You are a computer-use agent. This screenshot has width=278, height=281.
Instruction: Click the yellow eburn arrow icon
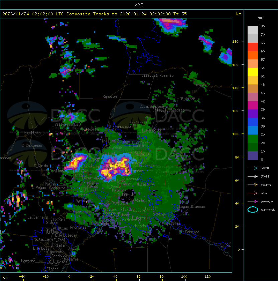[x=253, y=185]
